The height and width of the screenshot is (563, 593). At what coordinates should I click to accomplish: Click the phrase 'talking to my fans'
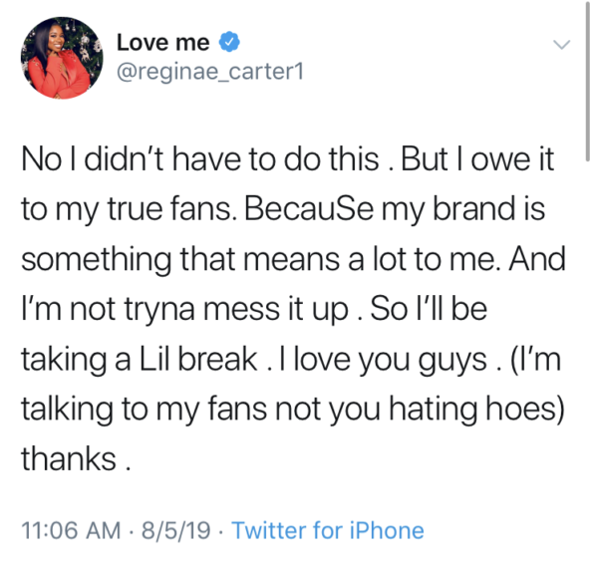point(144,409)
